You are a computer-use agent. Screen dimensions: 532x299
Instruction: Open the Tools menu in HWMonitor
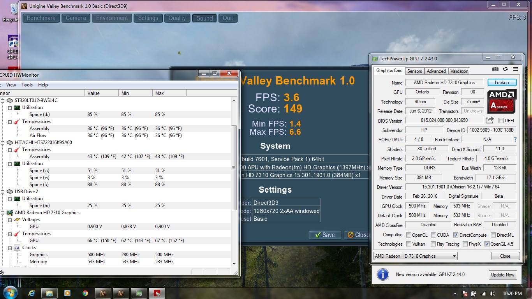point(27,85)
